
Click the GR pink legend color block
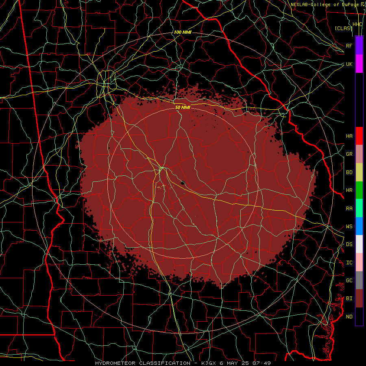tap(359, 154)
